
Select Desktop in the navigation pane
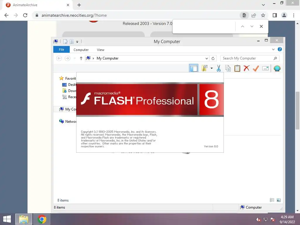click(x=69, y=85)
